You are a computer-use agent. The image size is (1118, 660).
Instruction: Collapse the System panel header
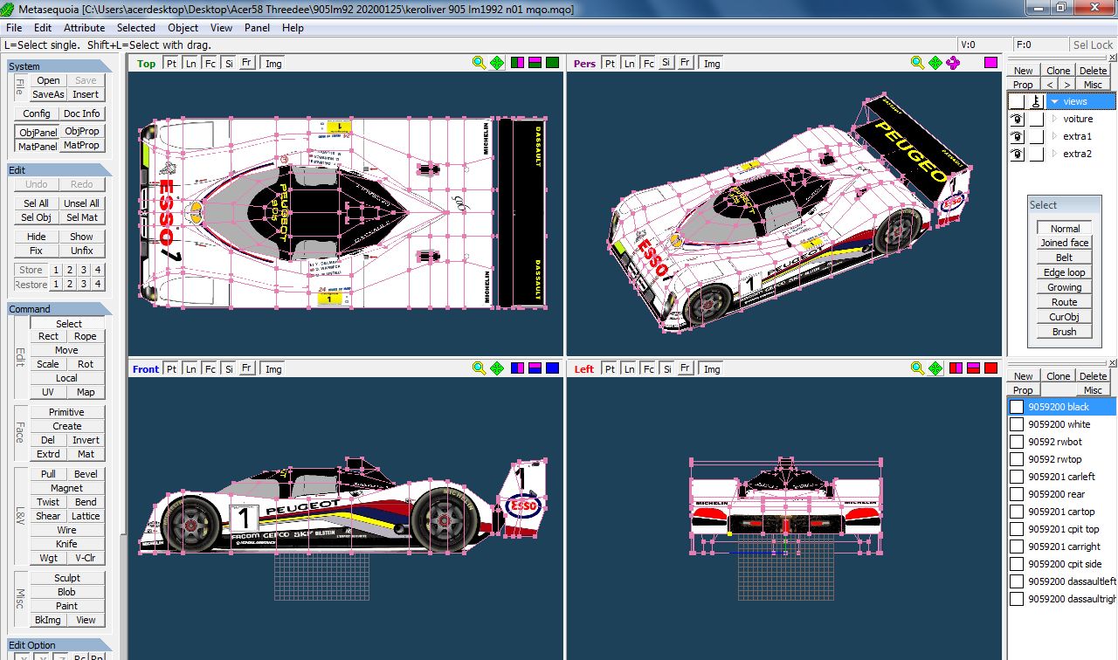click(60, 65)
